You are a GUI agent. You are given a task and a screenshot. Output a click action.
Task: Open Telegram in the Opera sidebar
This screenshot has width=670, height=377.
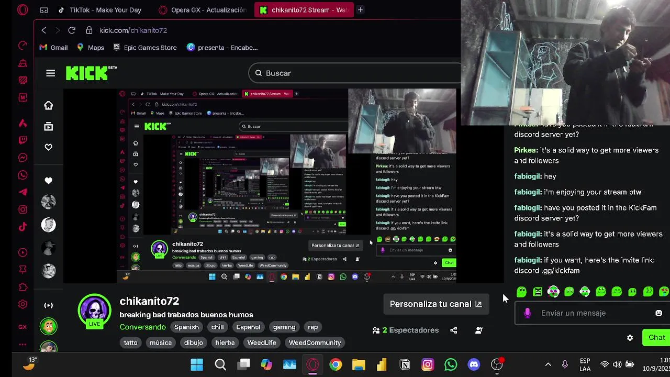pos(23,192)
